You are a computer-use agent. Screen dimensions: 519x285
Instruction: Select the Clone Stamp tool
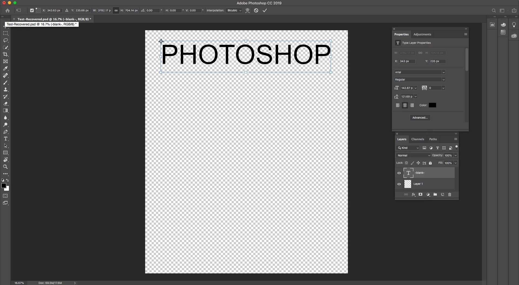click(5, 89)
